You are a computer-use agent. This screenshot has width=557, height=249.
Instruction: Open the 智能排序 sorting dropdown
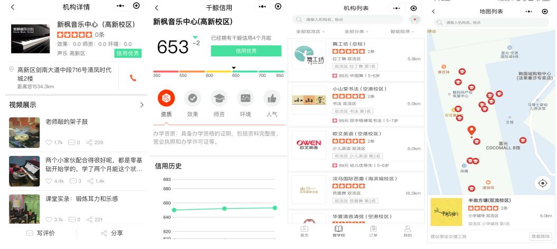tap(402, 32)
